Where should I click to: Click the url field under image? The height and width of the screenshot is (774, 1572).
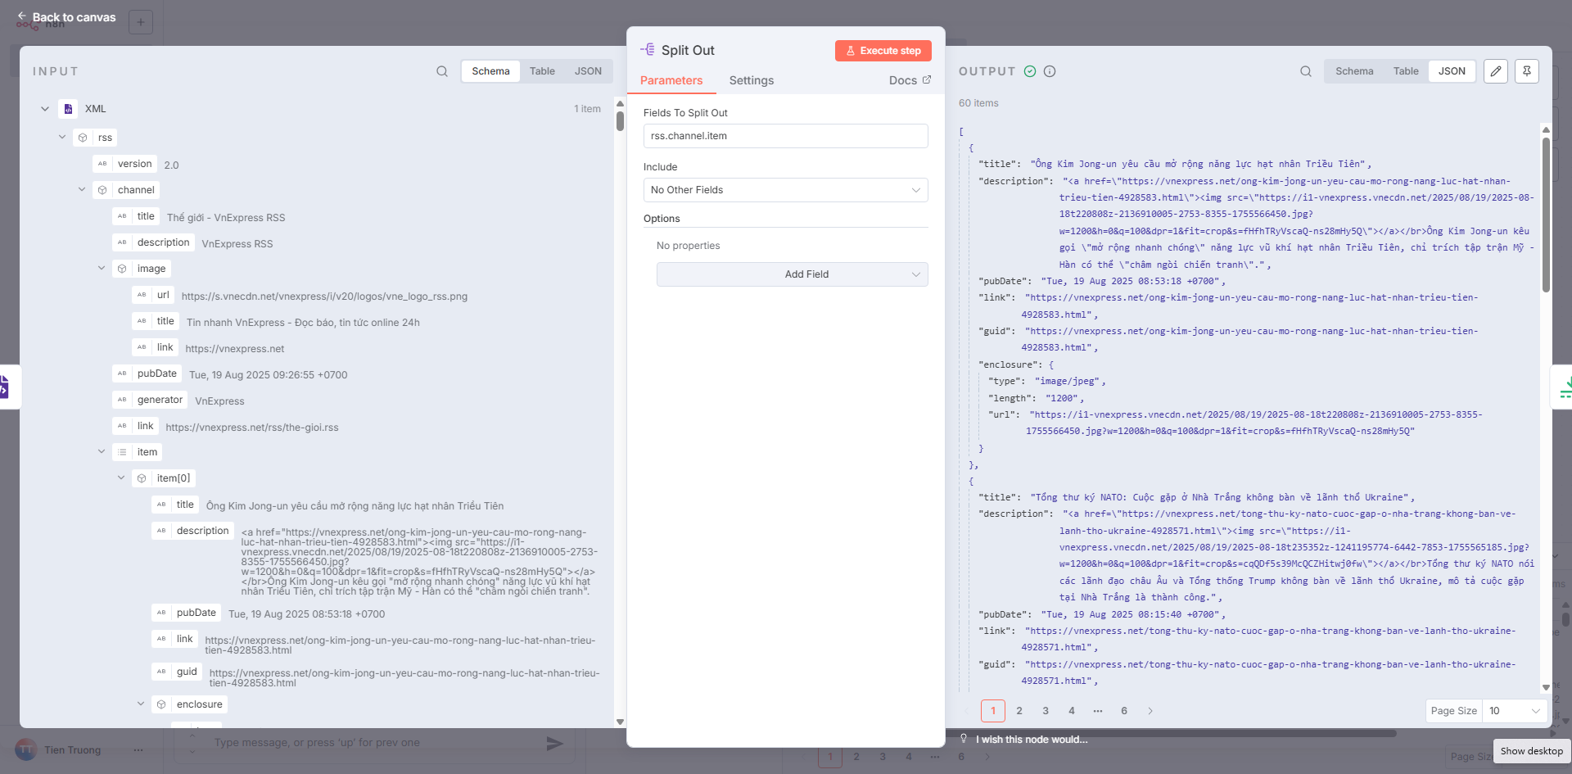click(153, 295)
